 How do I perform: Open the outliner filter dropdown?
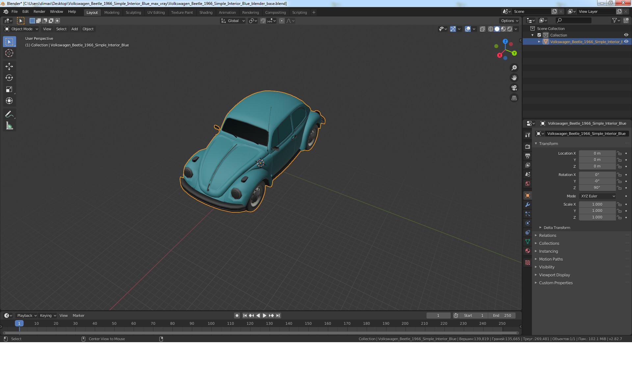(x=616, y=20)
